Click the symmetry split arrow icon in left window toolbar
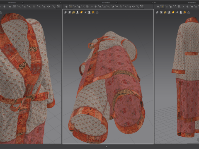The image size is (199, 149). pyautogui.click(x=49, y=7)
